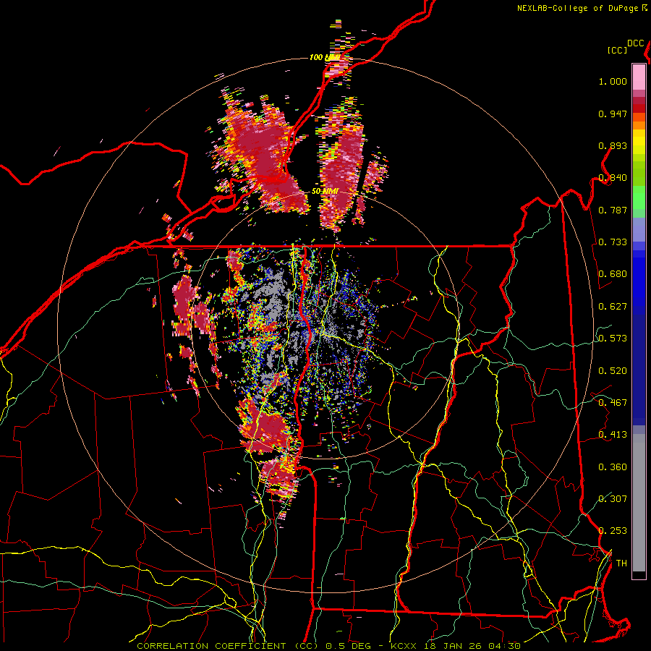Select the 0.947 scale value
Screen dimensions: 651x651
tap(613, 114)
